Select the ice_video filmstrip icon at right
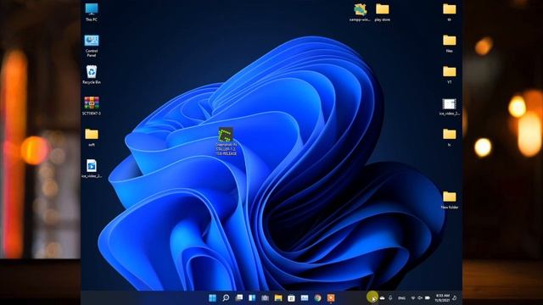 pyautogui.click(x=449, y=107)
